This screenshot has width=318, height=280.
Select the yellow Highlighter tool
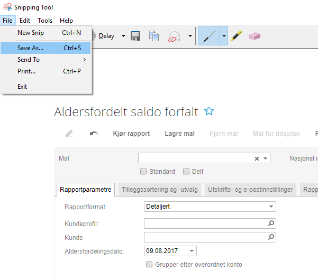coord(236,36)
